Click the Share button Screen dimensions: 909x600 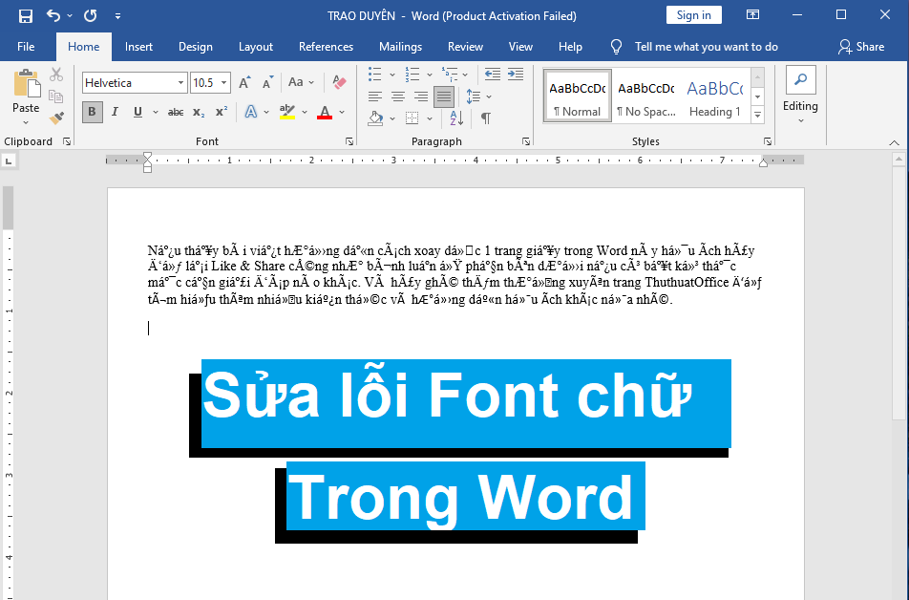(861, 47)
